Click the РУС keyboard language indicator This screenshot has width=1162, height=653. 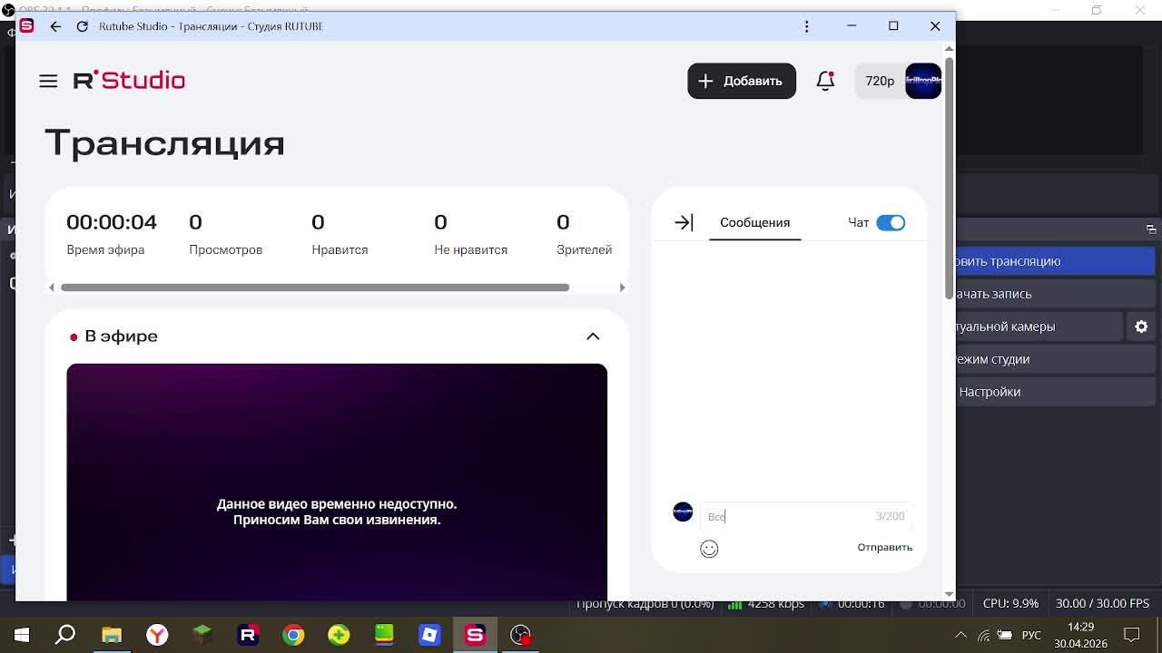click(1031, 635)
